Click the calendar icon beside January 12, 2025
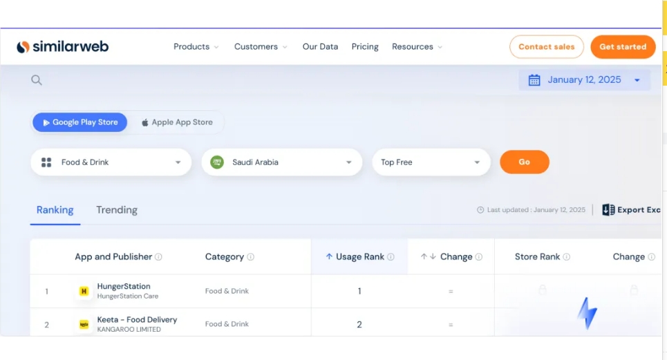Viewport: 667px width, 360px height. point(534,80)
